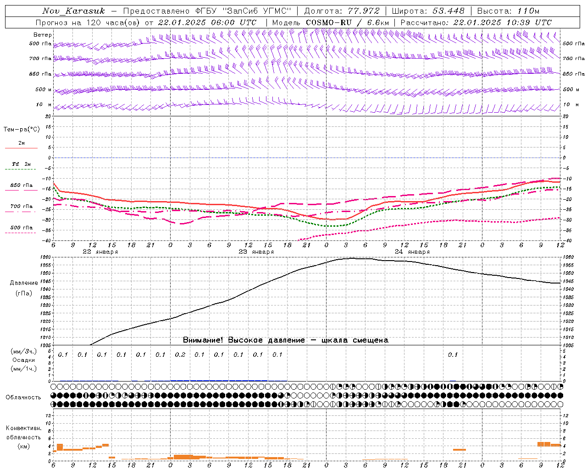Click the "(мм/3ч.)" precipitation unit label
Screen dimensions: 587x469
24,351
